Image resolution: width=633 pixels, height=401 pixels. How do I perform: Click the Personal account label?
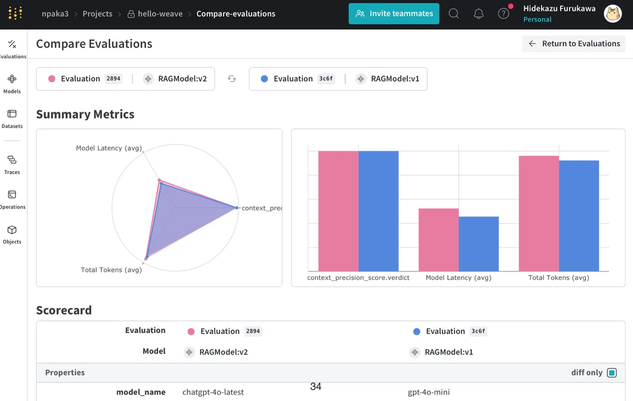(x=538, y=19)
